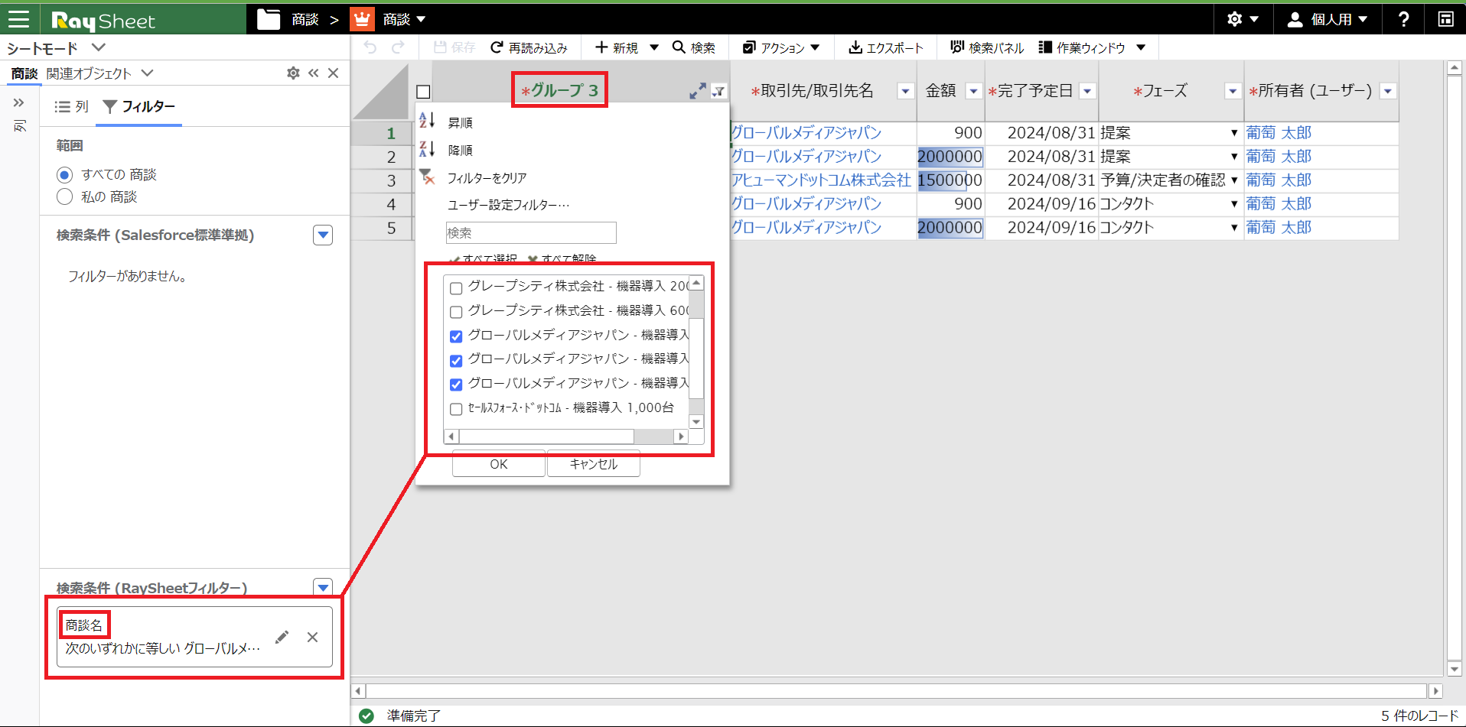Viewport: 1466px width, 727px height.
Task: Select row header number 3
Action: click(391, 180)
